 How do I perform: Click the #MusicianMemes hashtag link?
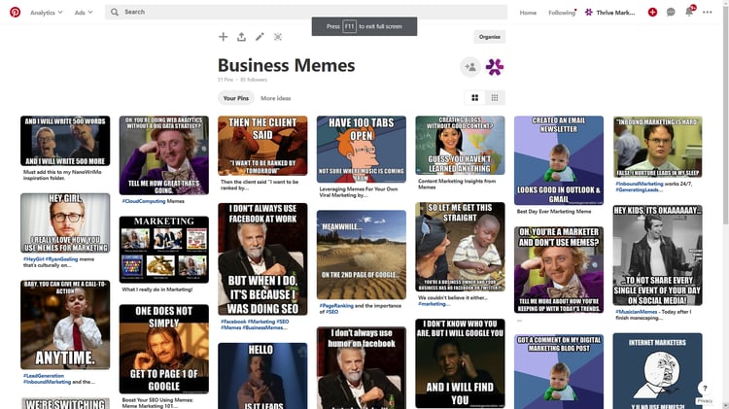[x=636, y=312]
